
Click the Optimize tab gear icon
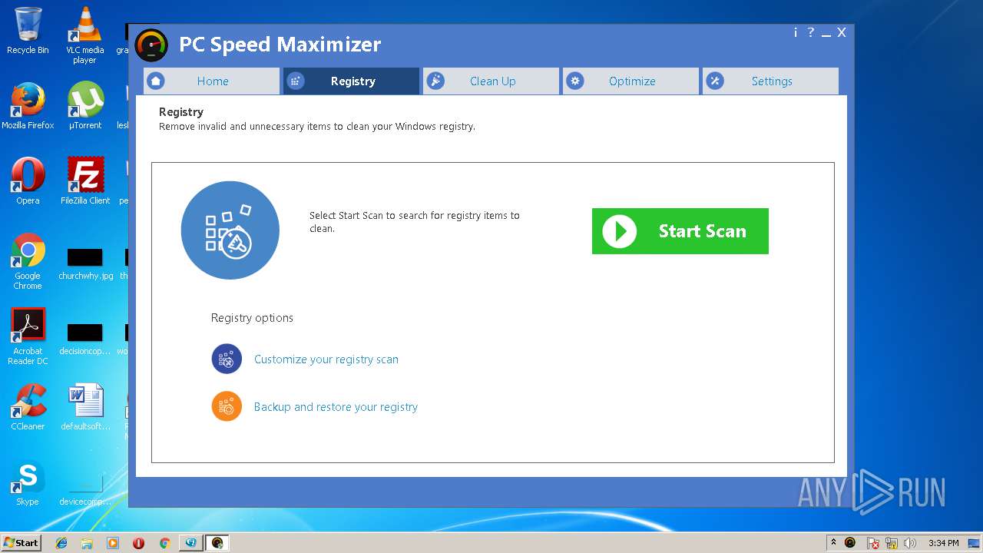click(x=575, y=81)
